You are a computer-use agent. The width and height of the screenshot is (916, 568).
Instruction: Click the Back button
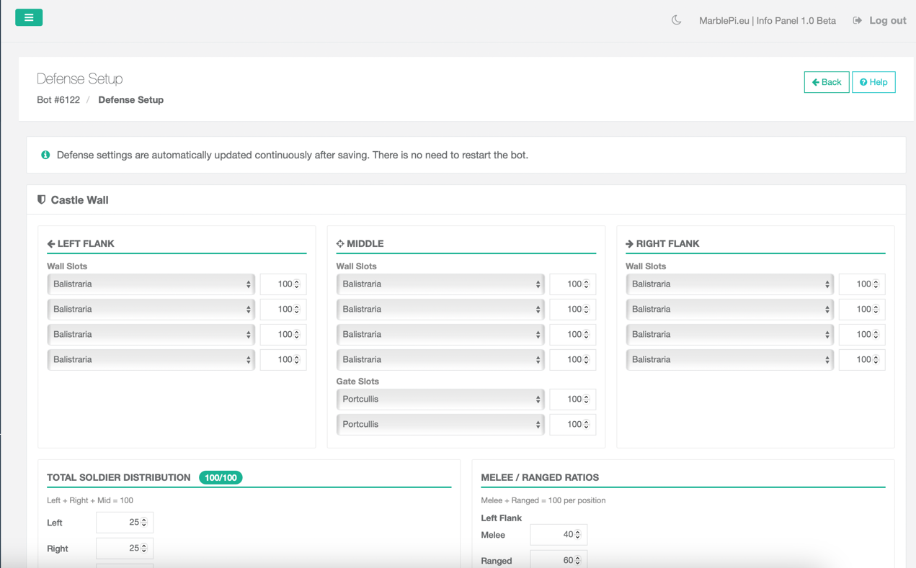[x=826, y=82]
